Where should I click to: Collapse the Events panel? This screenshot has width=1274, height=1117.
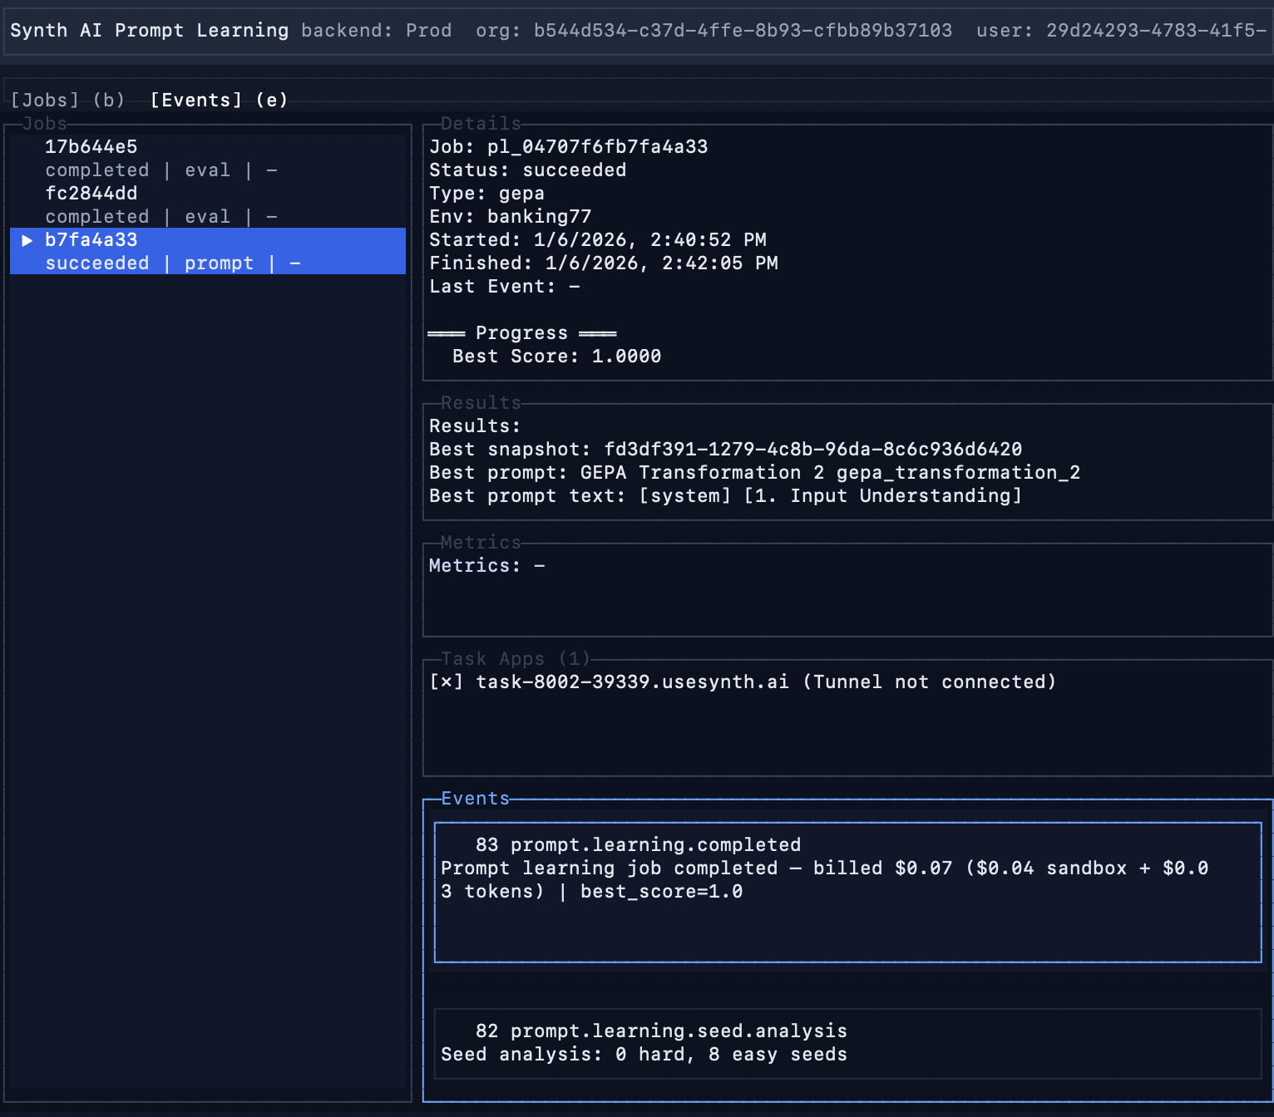tap(474, 798)
